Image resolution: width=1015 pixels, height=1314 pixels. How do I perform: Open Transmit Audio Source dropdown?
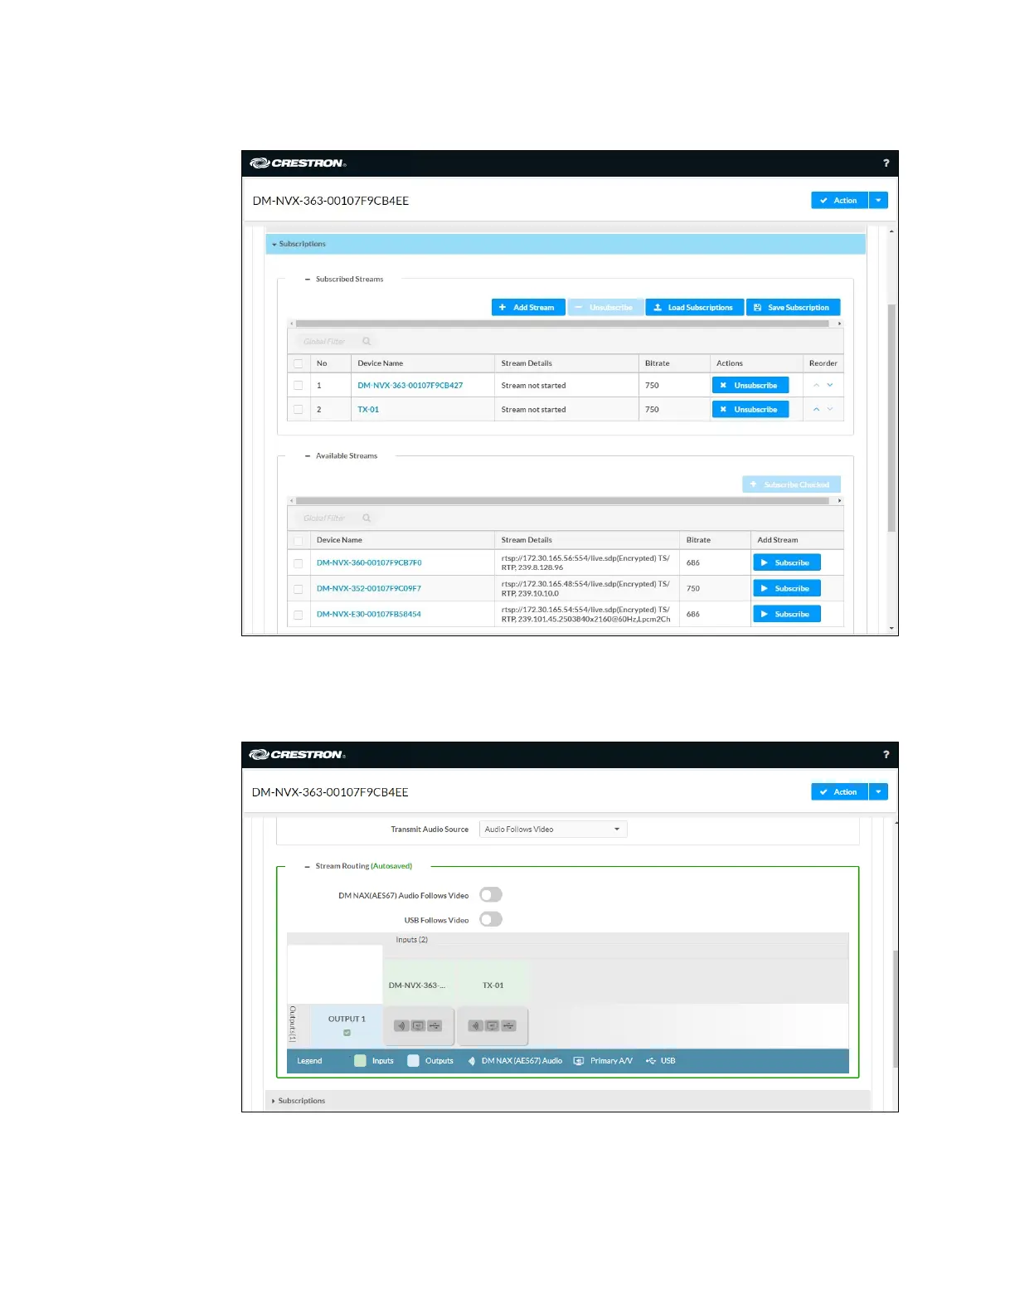point(553,830)
